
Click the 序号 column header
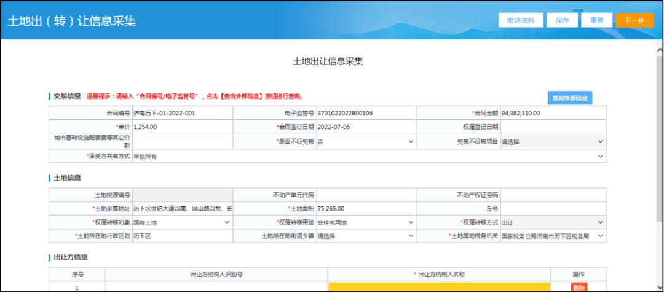pos(77,275)
